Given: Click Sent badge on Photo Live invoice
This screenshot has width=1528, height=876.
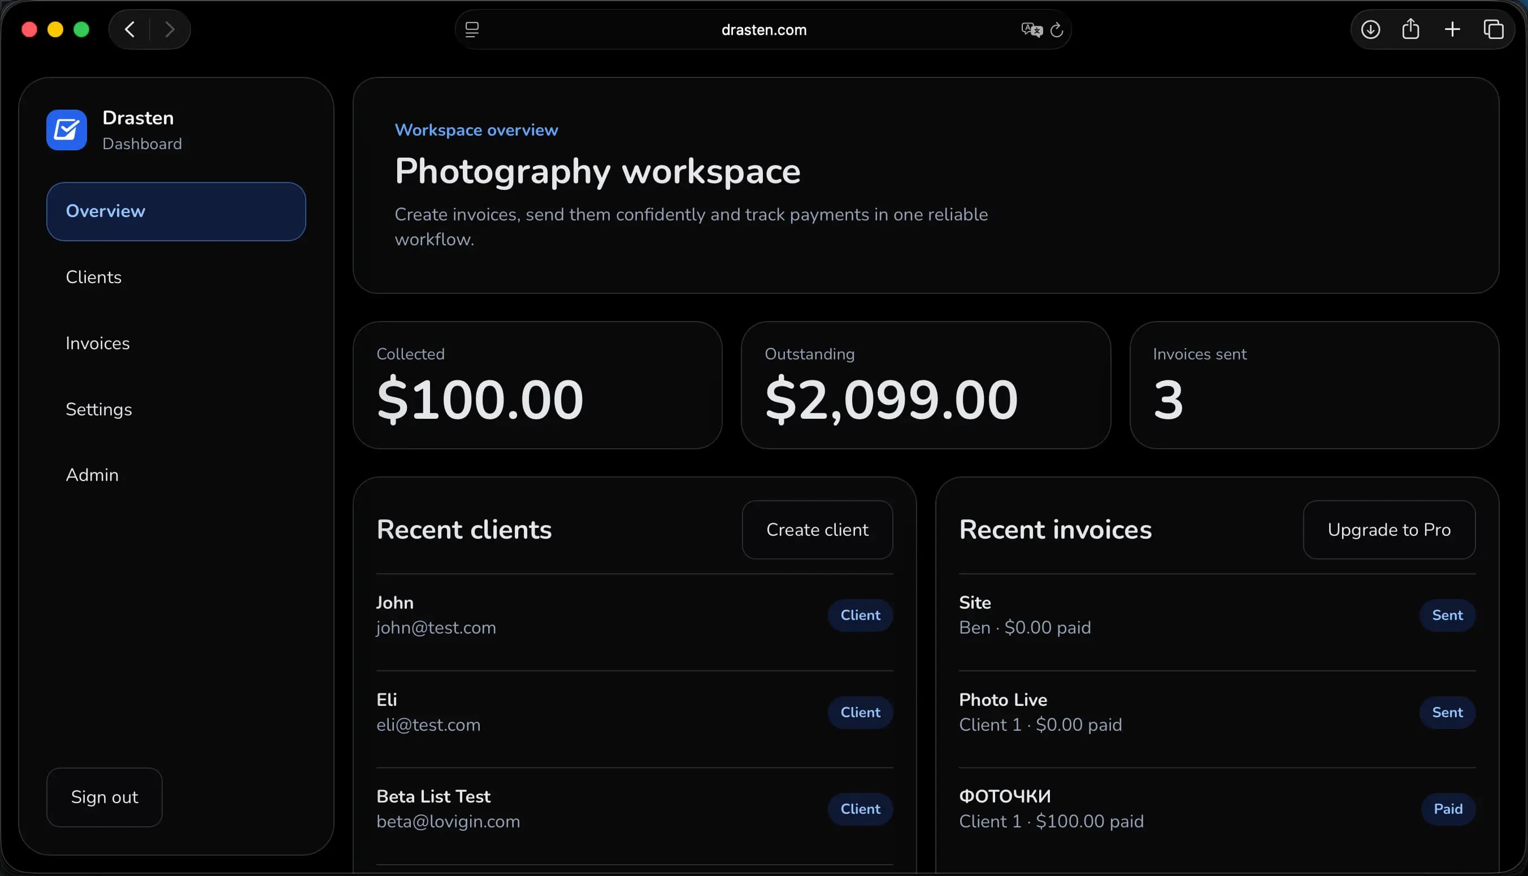Looking at the screenshot, I should click(x=1447, y=712).
